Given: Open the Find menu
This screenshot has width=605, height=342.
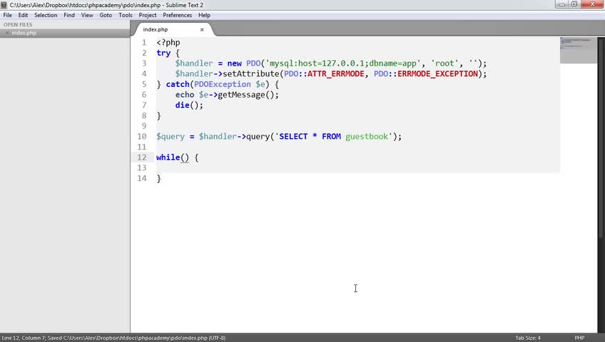Looking at the screenshot, I should point(69,15).
